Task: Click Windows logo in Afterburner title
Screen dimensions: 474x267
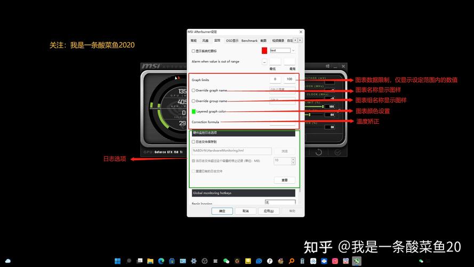Action: [327, 66]
